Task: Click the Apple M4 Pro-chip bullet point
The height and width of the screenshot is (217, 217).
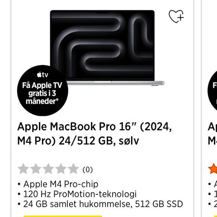Action: tap(58, 184)
